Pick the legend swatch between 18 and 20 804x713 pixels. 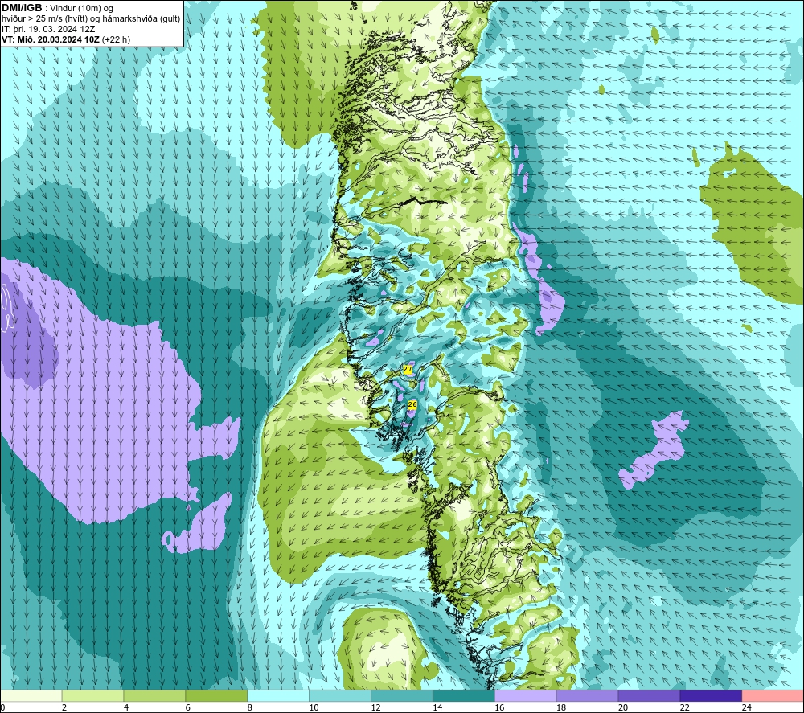click(587, 695)
